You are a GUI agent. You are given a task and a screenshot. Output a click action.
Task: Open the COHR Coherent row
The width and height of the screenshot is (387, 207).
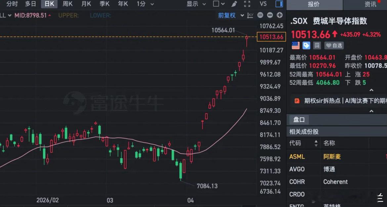click(337, 182)
